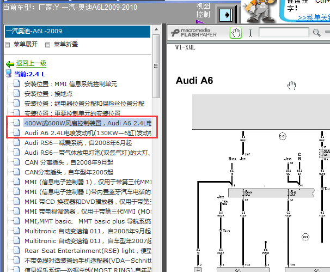Screen dimensions: 330x272
Task: Open Audi A6 2.4L电喷发动机(130KW—6缸) entry
Action: pos(88,133)
